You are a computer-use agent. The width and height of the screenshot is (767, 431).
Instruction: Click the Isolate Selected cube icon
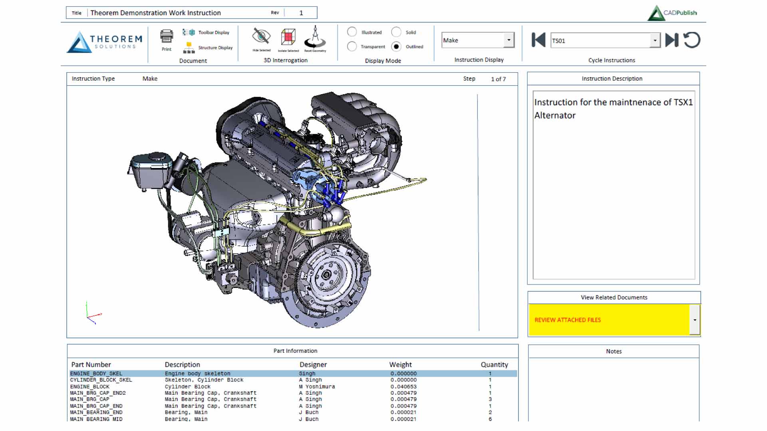(x=288, y=38)
